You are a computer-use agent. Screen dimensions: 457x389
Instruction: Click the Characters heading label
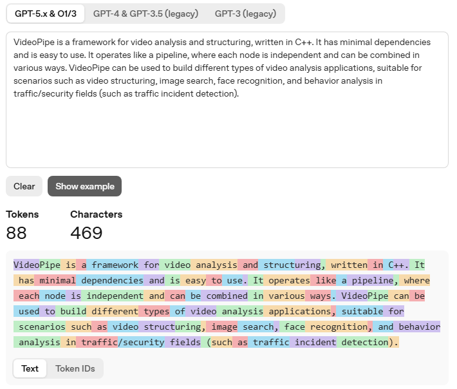[96, 214]
